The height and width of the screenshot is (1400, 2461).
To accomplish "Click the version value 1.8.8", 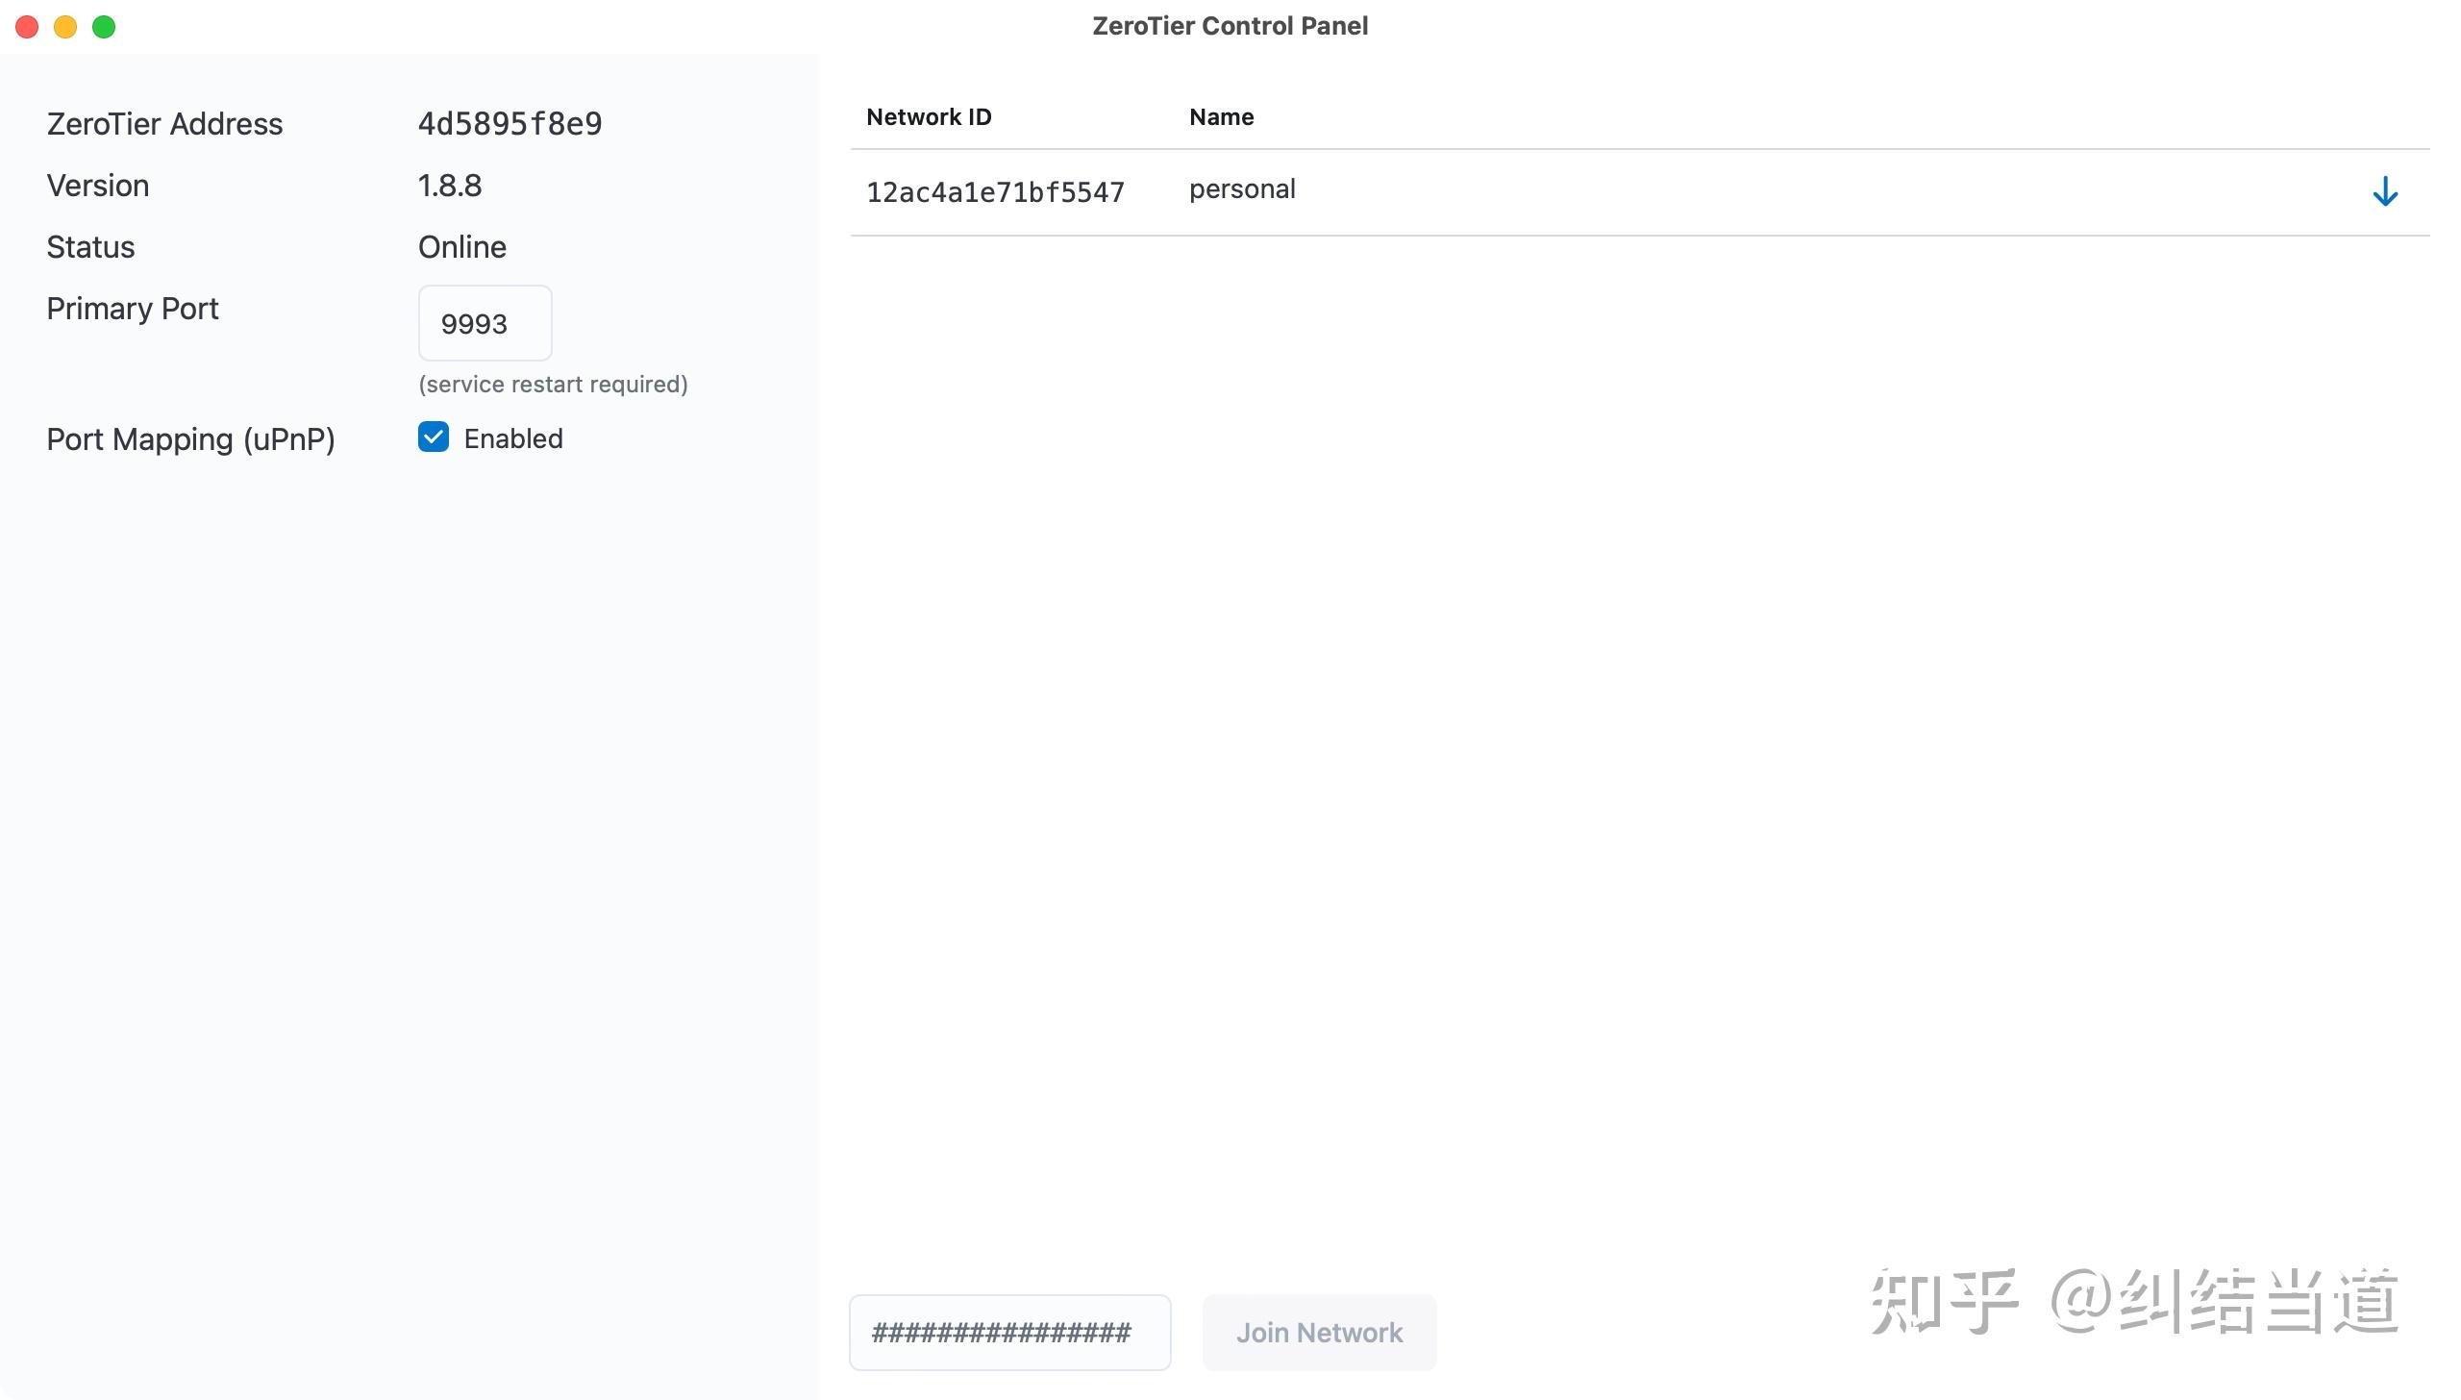I will point(450,186).
